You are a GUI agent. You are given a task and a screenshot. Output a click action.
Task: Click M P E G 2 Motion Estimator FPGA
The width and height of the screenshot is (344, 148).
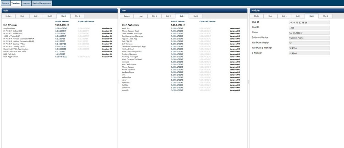(x=19, y=41)
